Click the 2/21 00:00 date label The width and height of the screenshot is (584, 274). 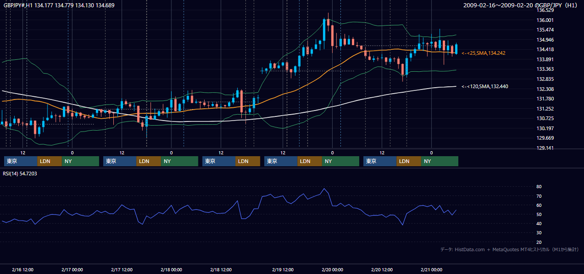[431, 269]
